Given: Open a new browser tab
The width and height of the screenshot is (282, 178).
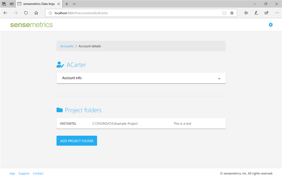Looking at the screenshot, I should 67,4.
